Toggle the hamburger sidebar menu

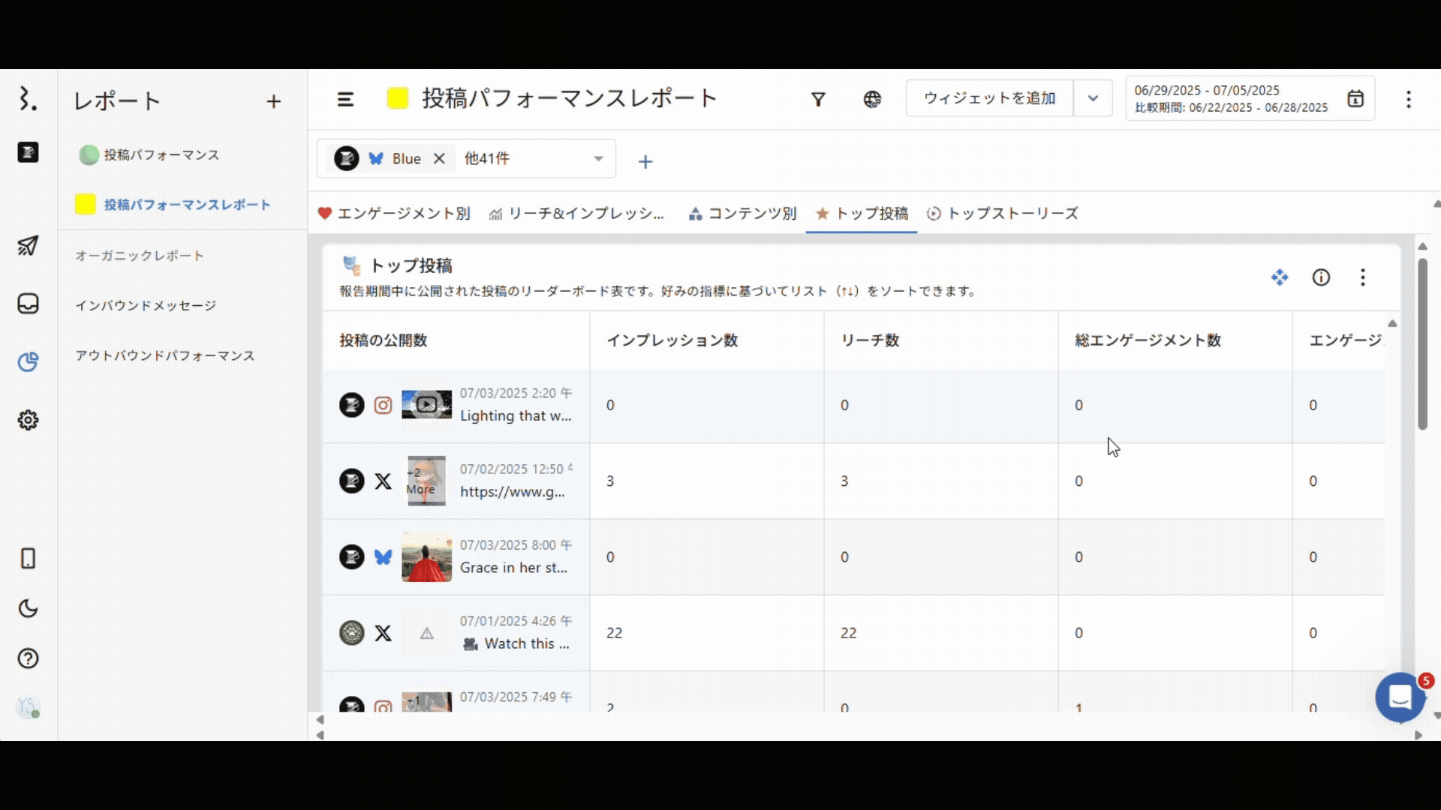click(x=345, y=99)
